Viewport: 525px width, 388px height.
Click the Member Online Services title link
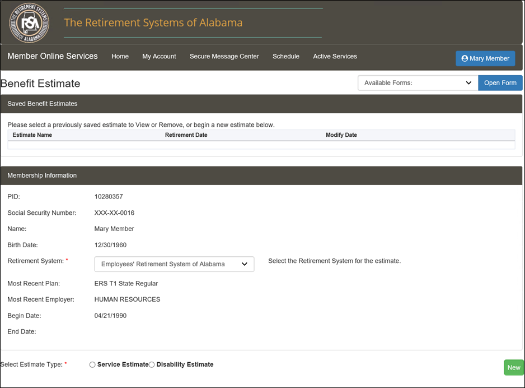click(53, 56)
